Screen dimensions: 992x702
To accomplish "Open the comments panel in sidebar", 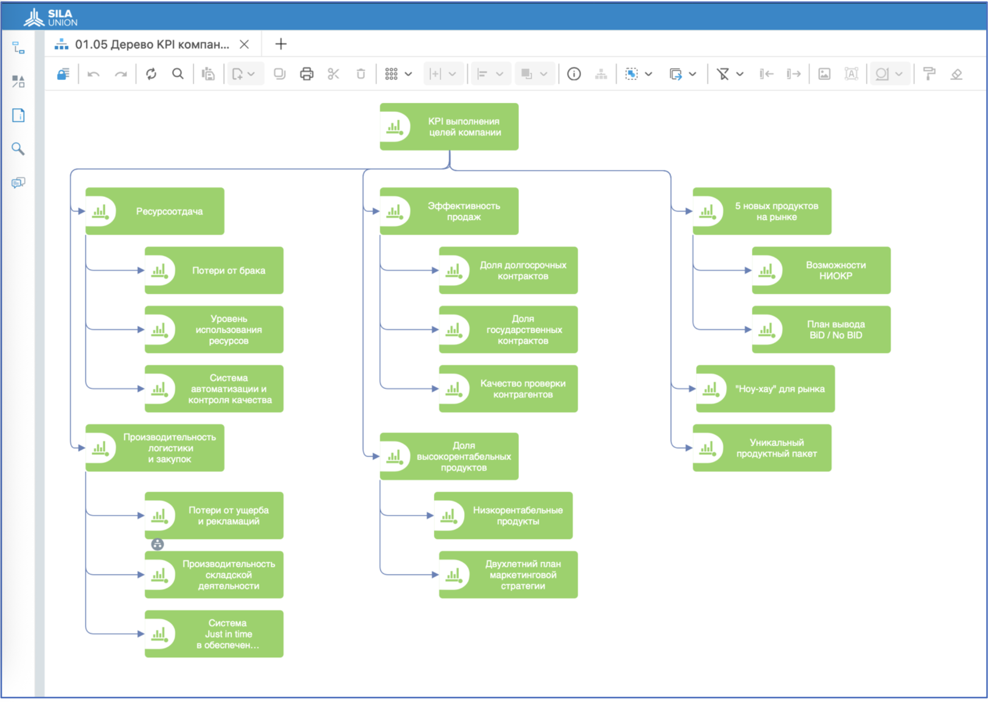I will pos(18,183).
